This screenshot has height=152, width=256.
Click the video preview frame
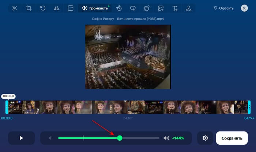[x=128, y=57]
